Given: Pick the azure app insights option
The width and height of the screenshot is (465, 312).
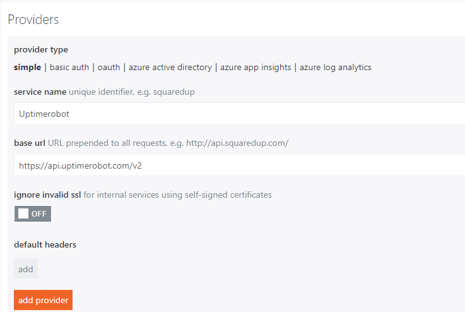Looking at the screenshot, I should pos(256,68).
